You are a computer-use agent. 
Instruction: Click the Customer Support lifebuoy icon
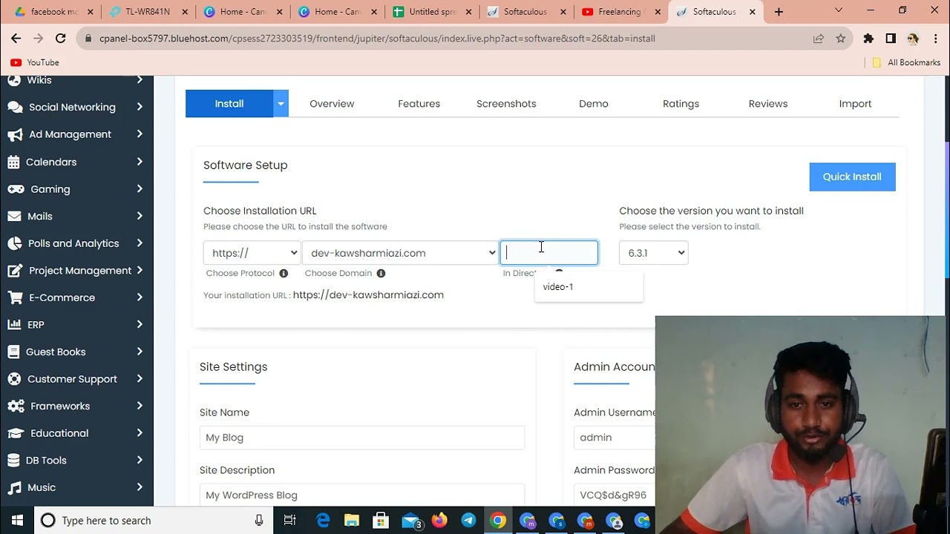[x=14, y=379]
